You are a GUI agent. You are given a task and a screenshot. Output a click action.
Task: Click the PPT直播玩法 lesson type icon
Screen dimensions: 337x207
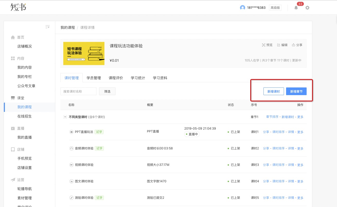click(72, 132)
